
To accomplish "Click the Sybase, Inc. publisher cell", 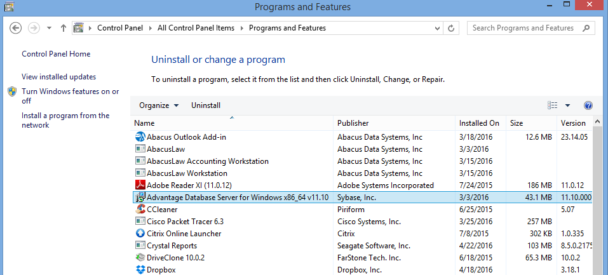I will pos(357,197).
